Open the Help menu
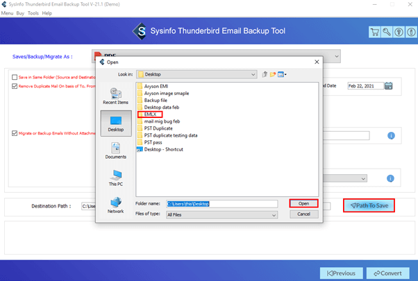 47,13
